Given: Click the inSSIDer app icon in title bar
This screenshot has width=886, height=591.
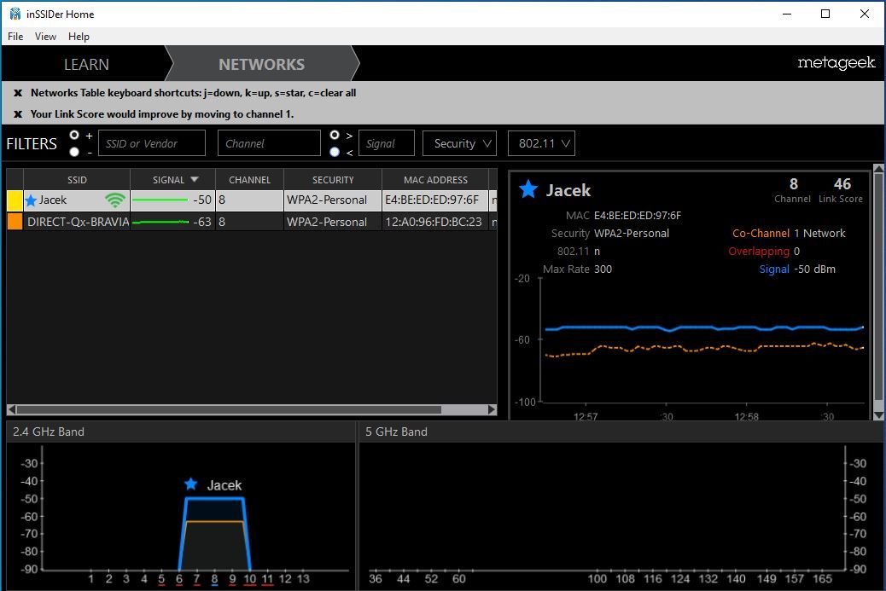Looking at the screenshot, I should [x=15, y=14].
